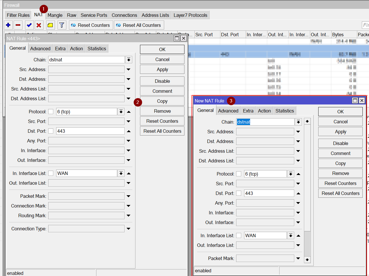Click the red X disable icon
Viewport: 369px width, 276px height.
pos(39,25)
